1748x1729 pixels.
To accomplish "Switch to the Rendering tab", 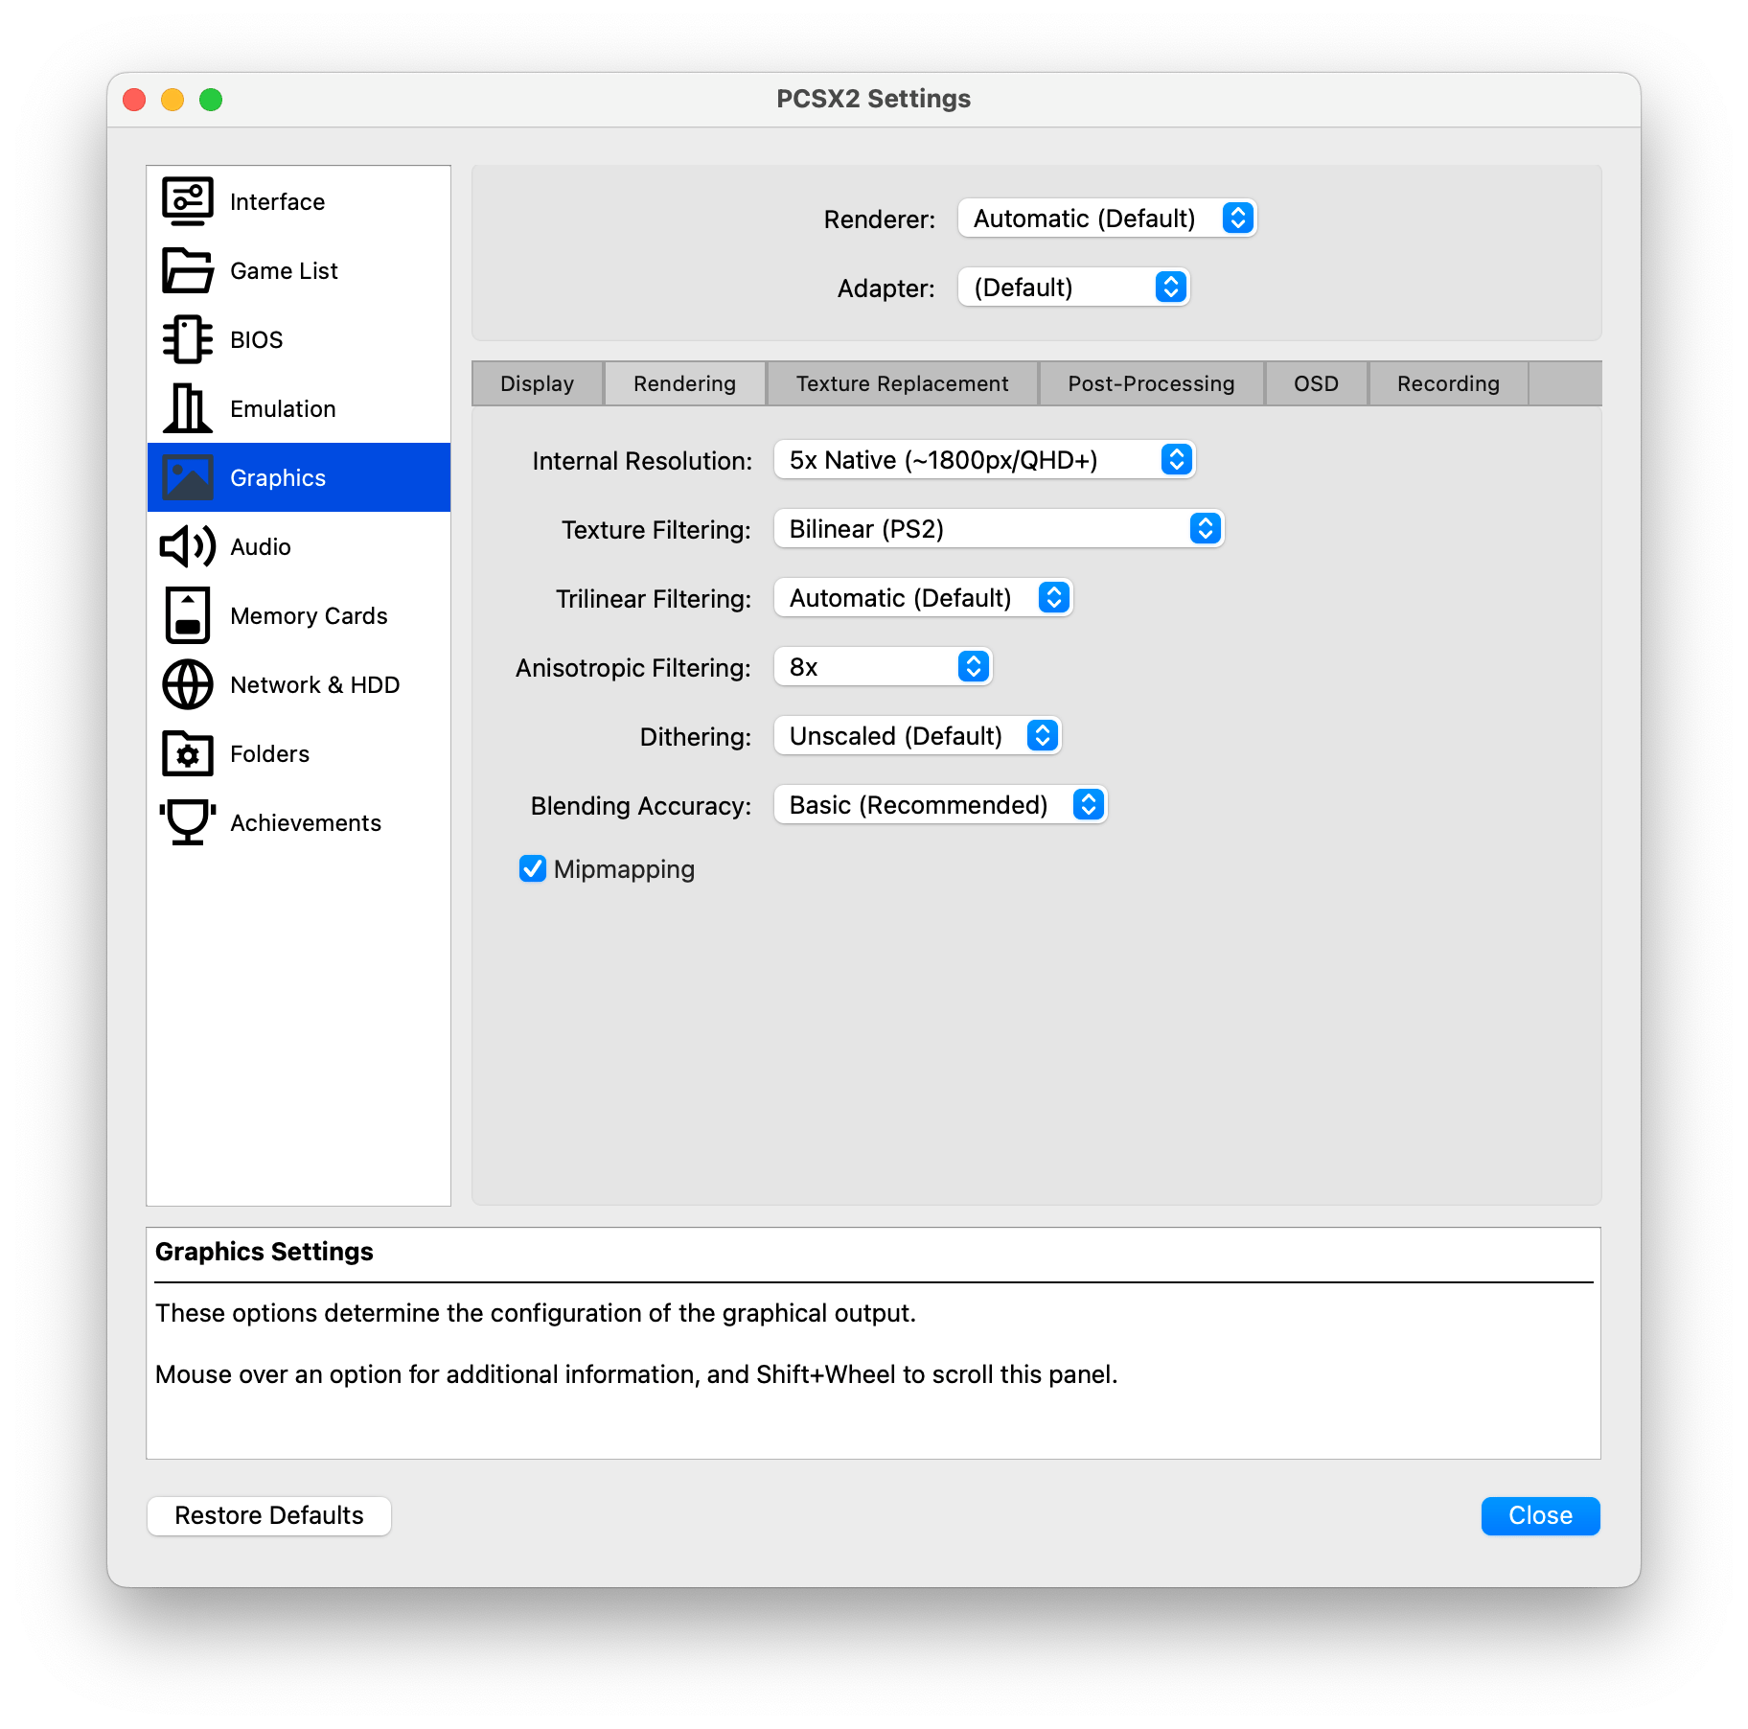I will pyautogui.click(x=685, y=383).
